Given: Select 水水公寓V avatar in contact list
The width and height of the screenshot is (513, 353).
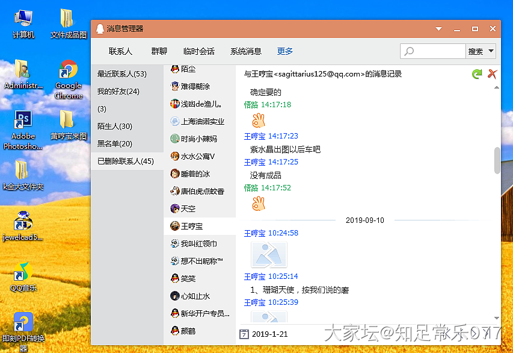Looking at the screenshot, I should 174,157.
